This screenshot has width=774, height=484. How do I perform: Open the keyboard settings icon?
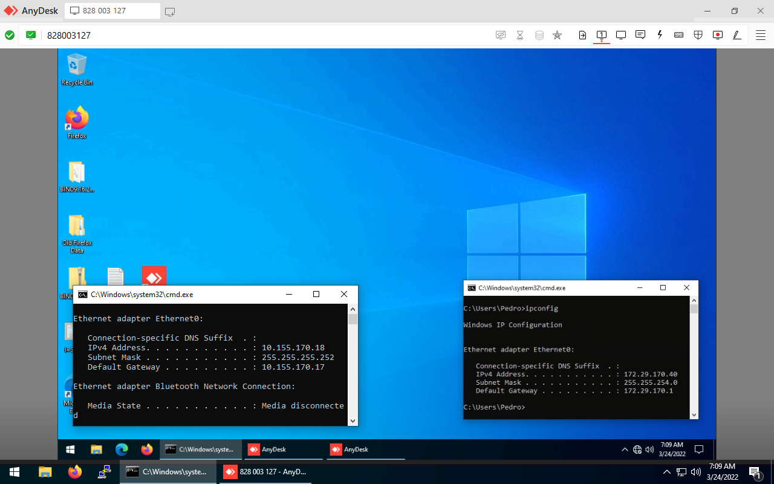coord(679,35)
